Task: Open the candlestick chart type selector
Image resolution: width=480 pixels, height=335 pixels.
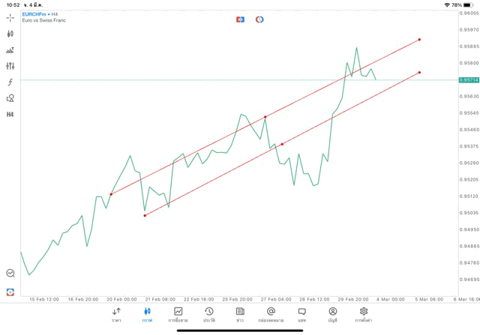Action: (10, 34)
